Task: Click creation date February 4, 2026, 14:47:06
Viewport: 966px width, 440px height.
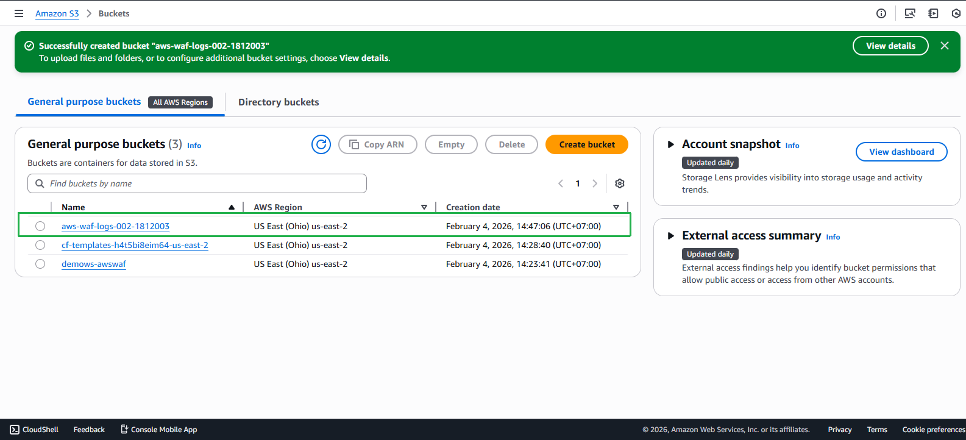Action: 524,226
